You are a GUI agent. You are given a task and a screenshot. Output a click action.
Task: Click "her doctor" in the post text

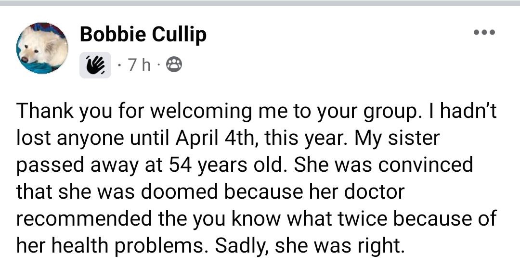pyautogui.click(x=353, y=192)
